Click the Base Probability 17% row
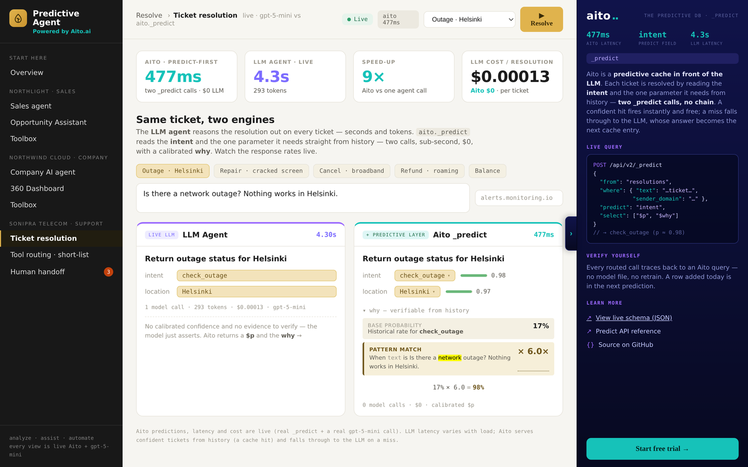 click(x=458, y=328)
